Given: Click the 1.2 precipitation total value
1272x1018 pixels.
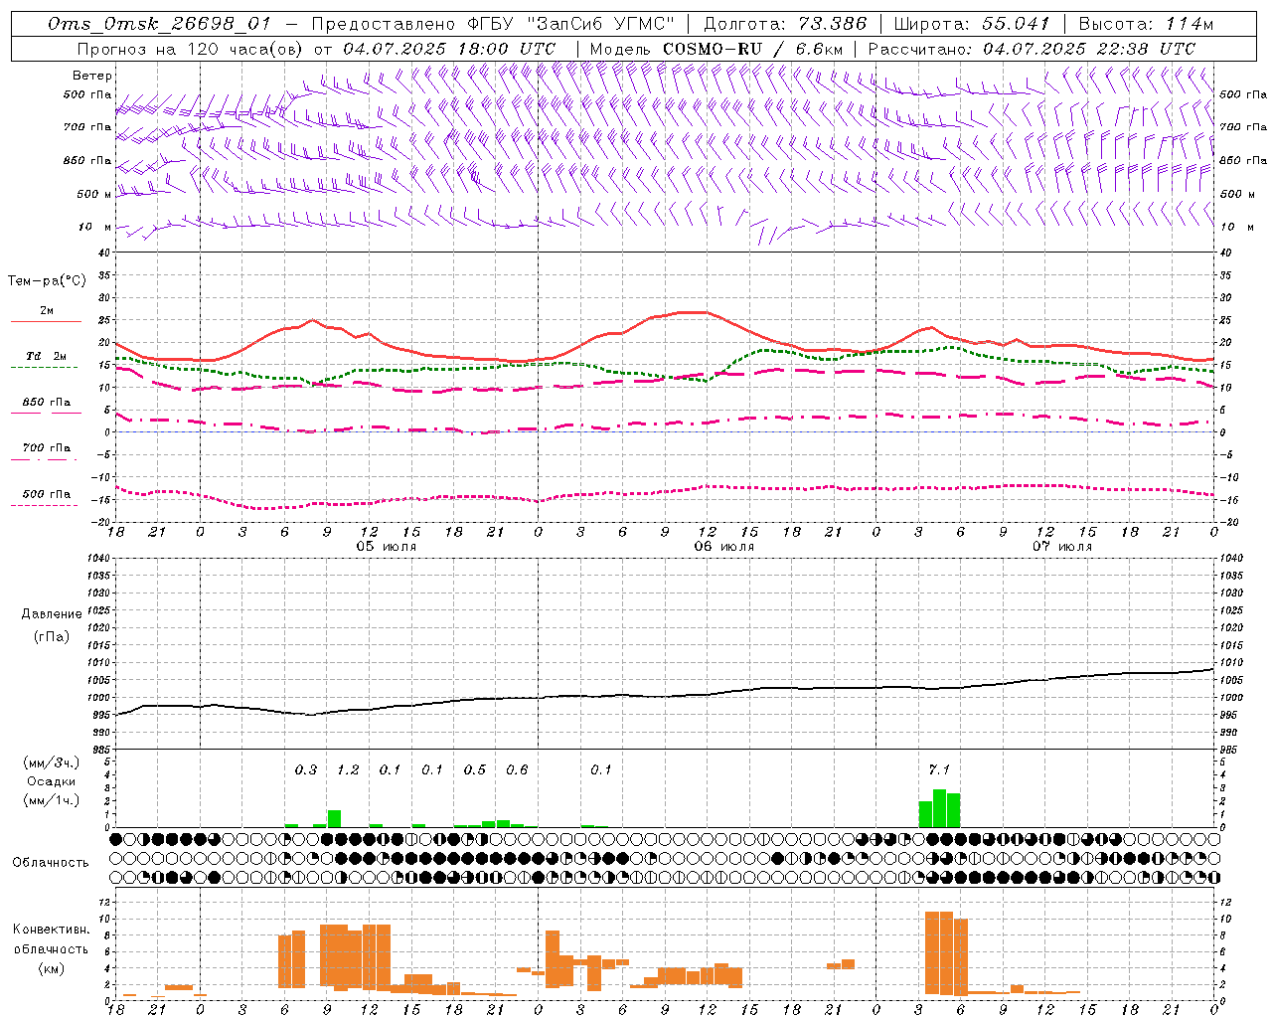Looking at the screenshot, I should click(348, 769).
